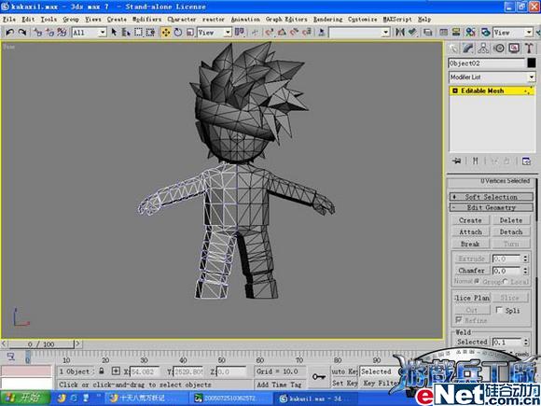Viewport: 541px width, 406px height.
Task: Tick the Split checkbox
Action: (499, 310)
